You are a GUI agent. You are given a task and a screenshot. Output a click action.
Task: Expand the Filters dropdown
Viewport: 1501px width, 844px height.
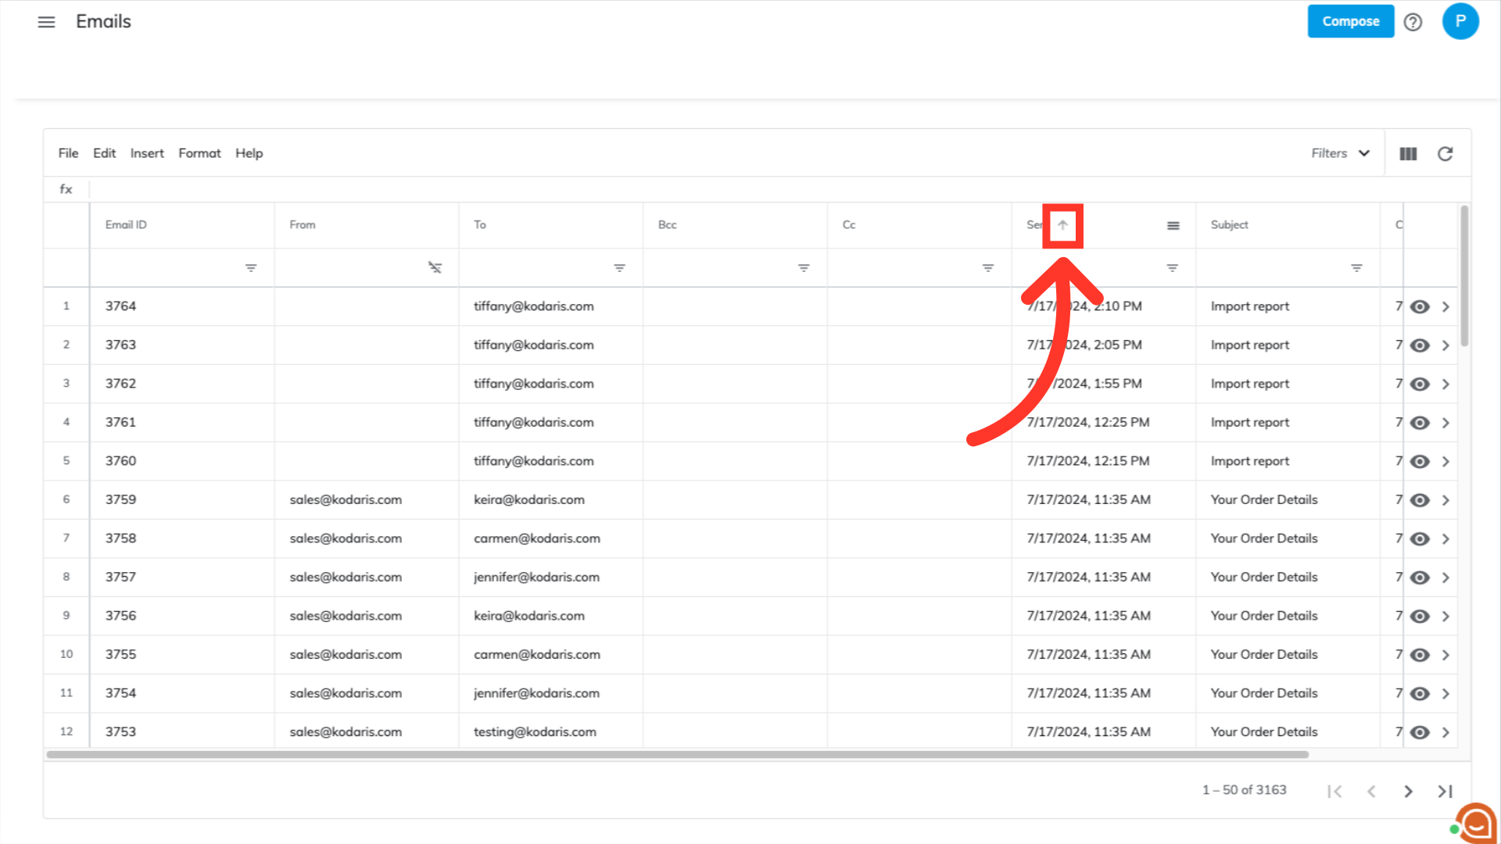click(1340, 154)
